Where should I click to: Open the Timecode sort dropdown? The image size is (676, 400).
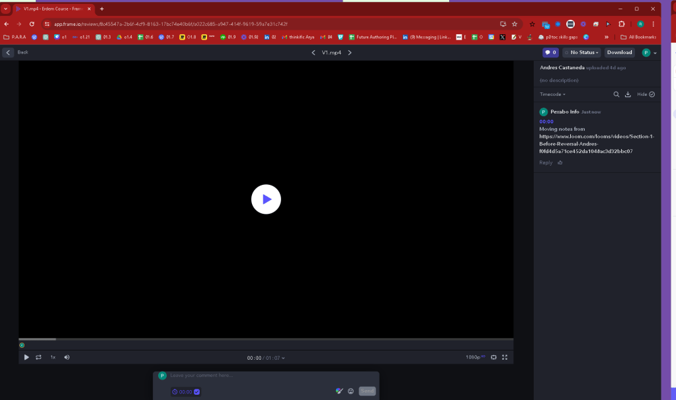[x=552, y=94]
